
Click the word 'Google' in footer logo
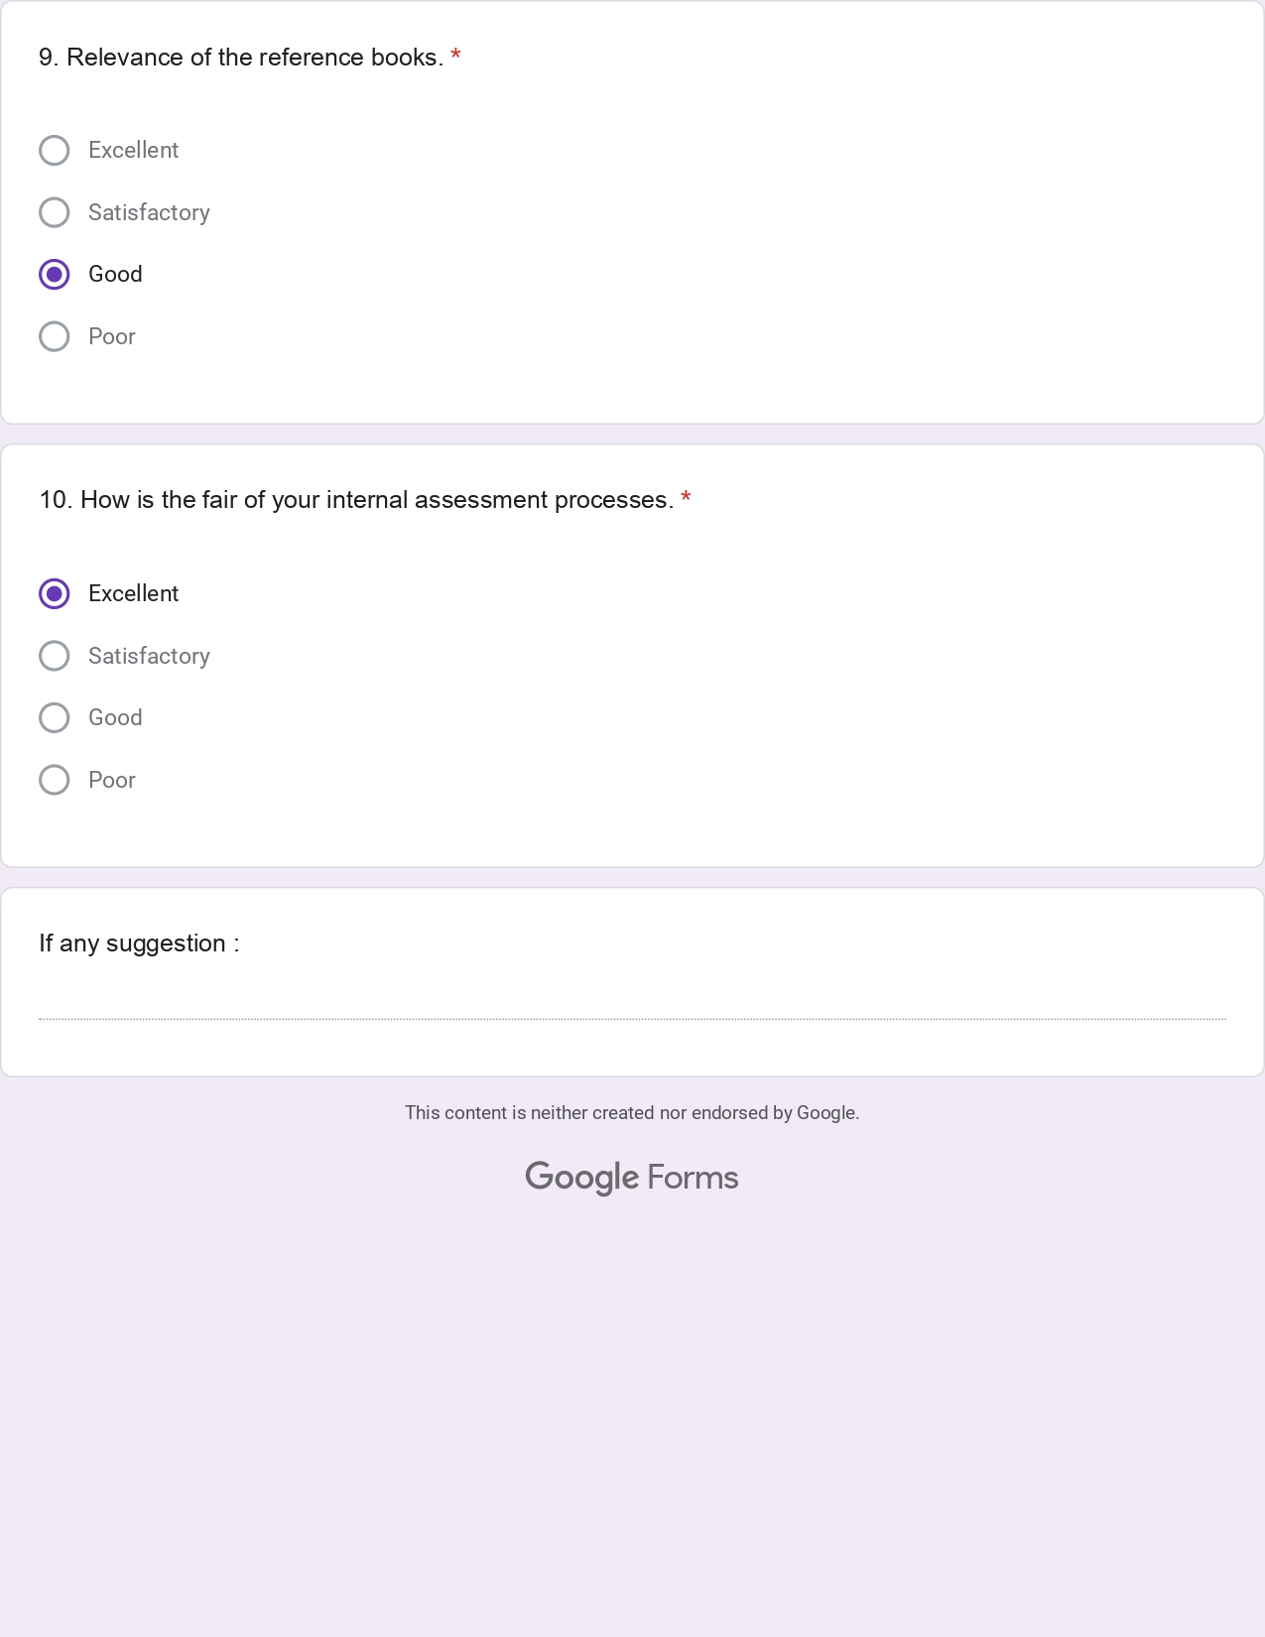pyautogui.click(x=582, y=1178)
